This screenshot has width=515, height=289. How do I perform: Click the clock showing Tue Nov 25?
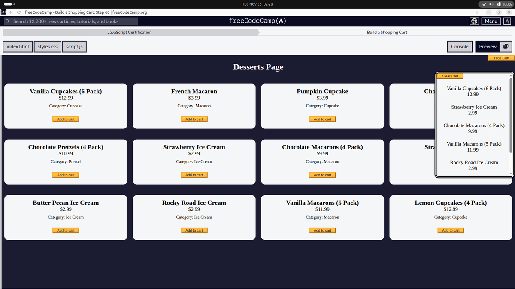[257, 3]
